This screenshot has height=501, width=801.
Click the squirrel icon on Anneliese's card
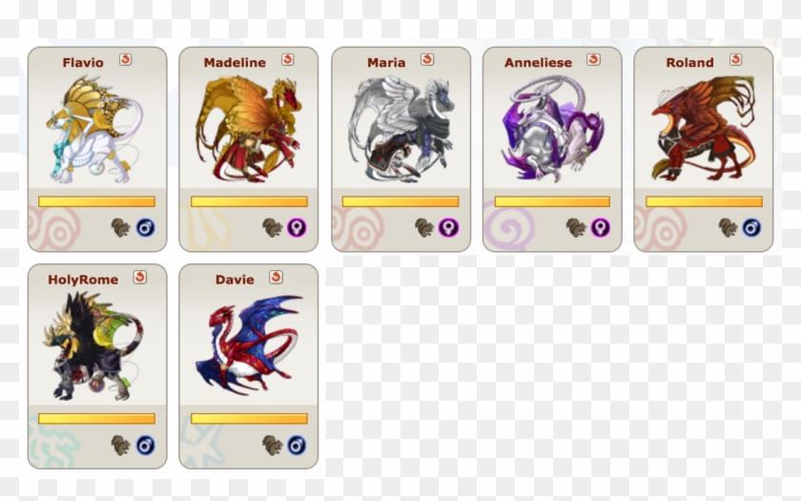[576, 227]
